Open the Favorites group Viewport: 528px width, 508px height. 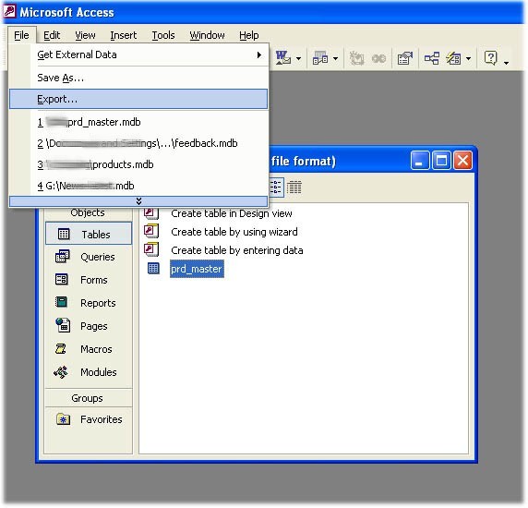[x=89, y=419]
